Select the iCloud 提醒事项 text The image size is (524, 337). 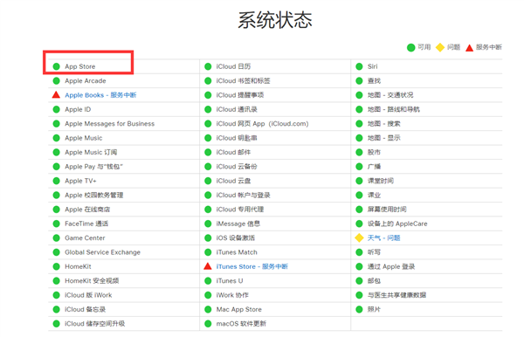(240, 95)
